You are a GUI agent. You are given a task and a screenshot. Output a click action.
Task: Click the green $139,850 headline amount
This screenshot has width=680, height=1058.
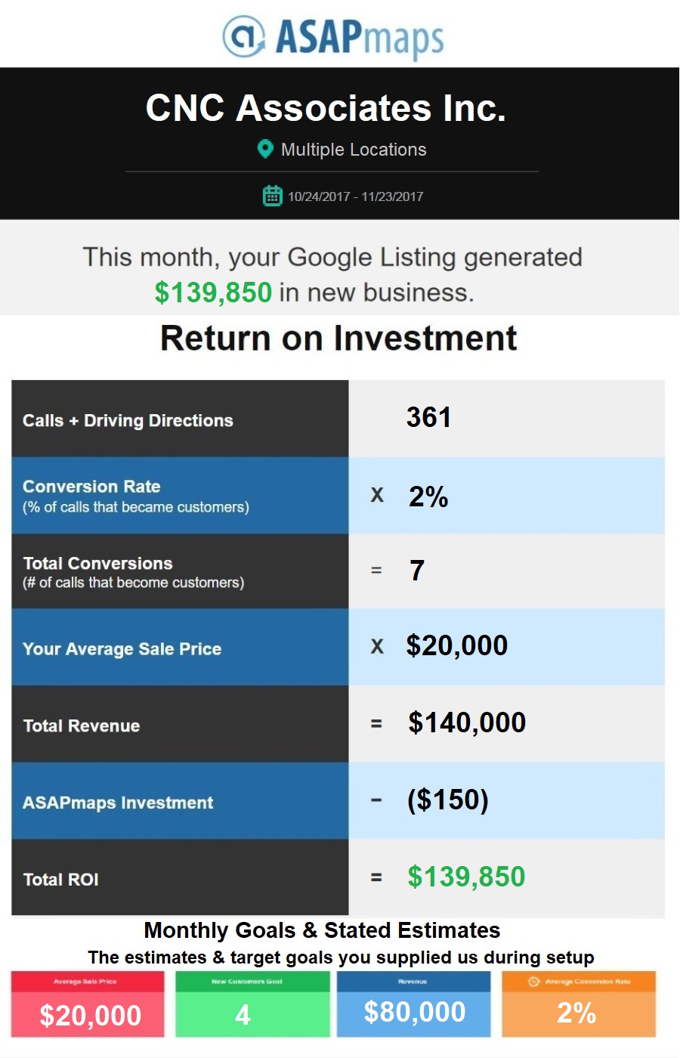[x=213, y=292]
